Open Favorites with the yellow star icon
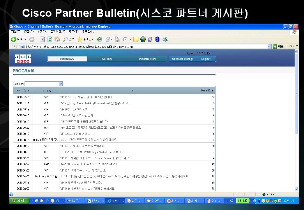304x210 pixels. pos(80,39)
